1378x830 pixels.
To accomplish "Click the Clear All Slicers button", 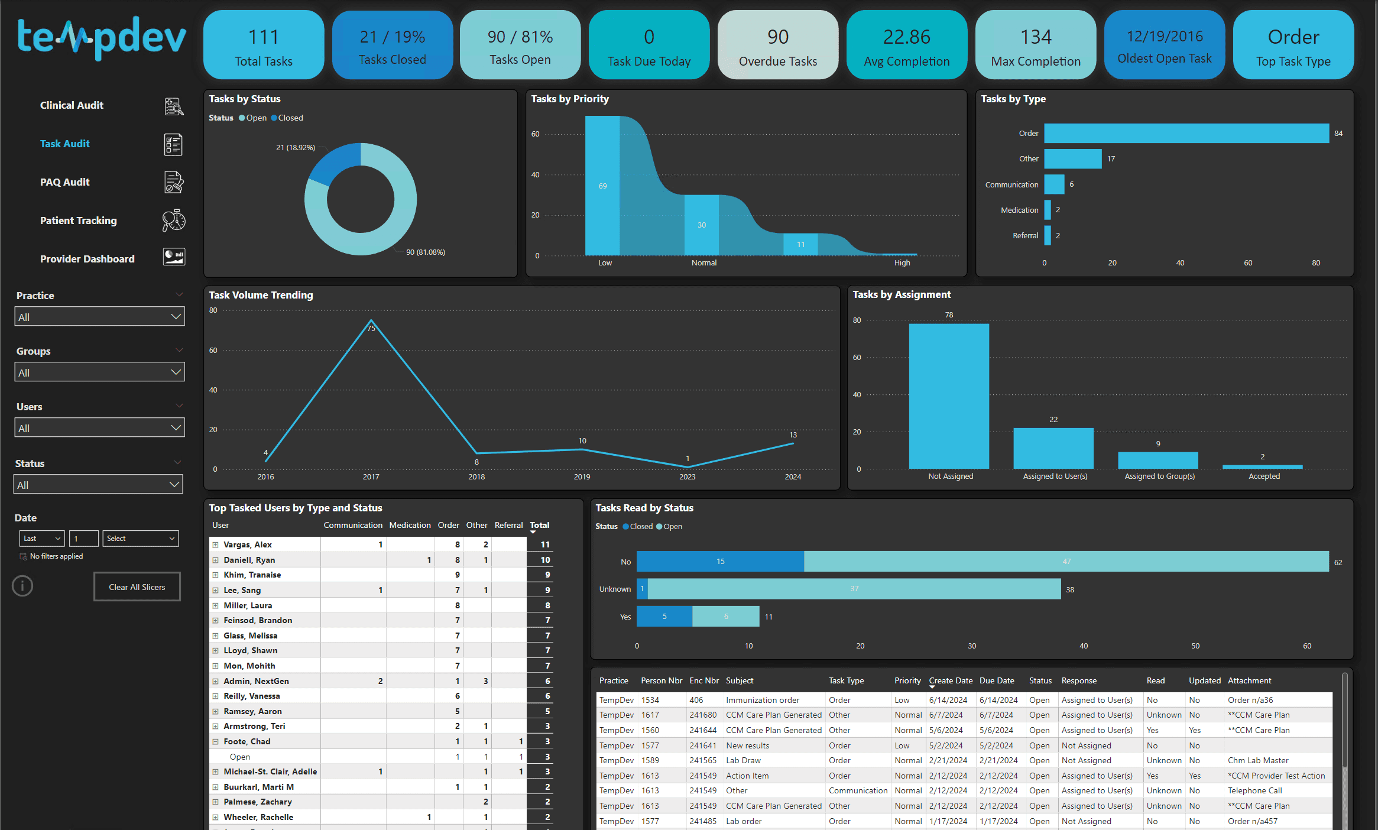I will pos(137,586).
